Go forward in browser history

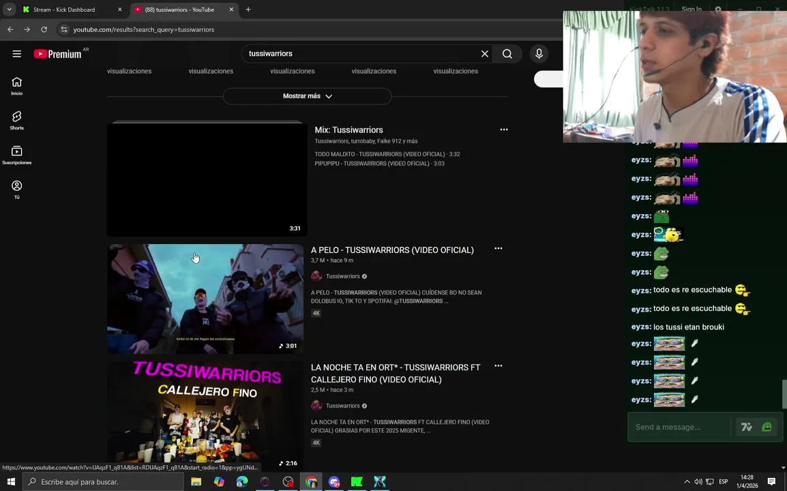[x=27, y=29]
